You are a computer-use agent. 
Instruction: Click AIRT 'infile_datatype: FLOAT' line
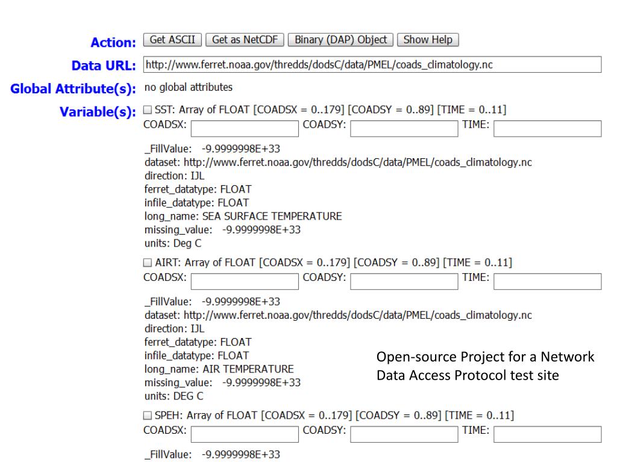coord(197,356)
